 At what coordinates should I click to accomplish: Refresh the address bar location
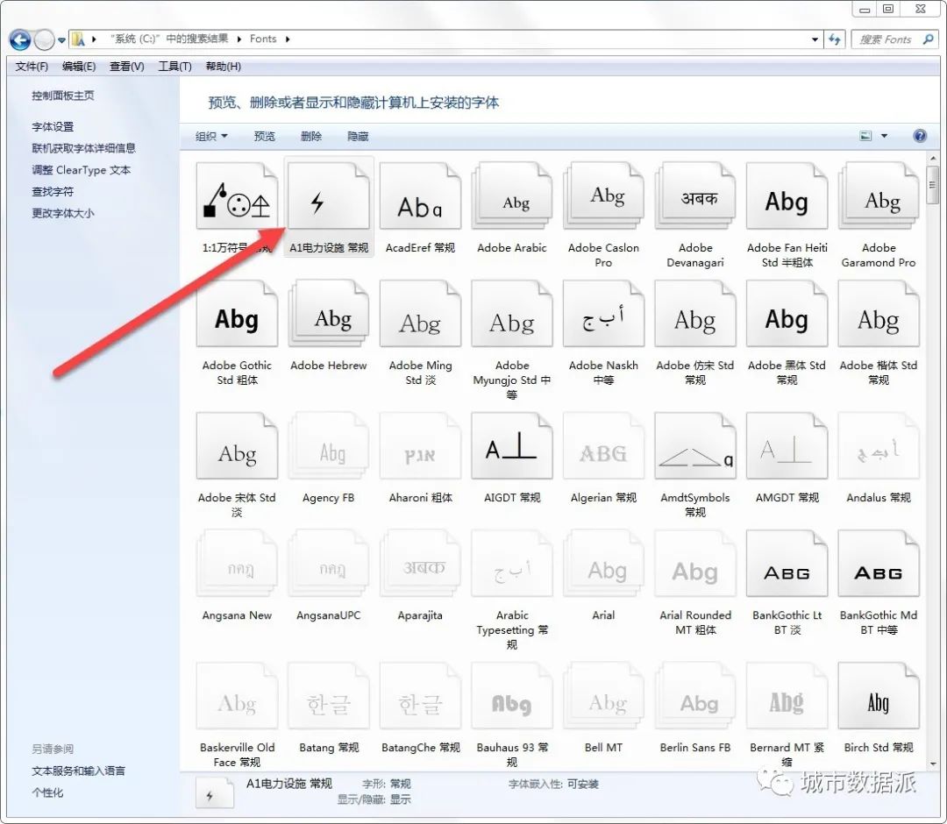[835, 39]
